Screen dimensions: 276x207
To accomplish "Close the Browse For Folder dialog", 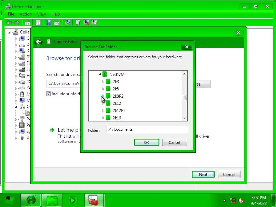I will pyautogui.click(x=187, y=47).
